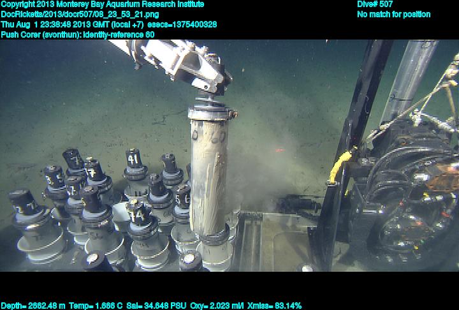The image size is (459, 310).
Task: Click the 'No match for position' message
Action: click(393, 14)
